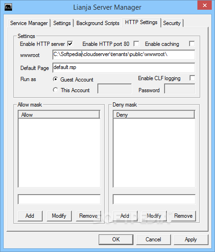Tick the Enable caching checkbox

[192, 44]
